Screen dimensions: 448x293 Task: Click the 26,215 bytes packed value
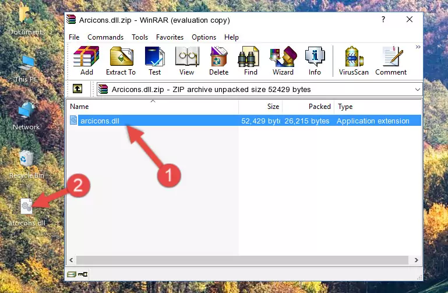click(x=307, y=121)
